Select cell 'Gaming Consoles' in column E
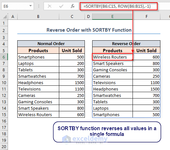The image size is (170, 150). pyautogui.click(x=113, y=70)
